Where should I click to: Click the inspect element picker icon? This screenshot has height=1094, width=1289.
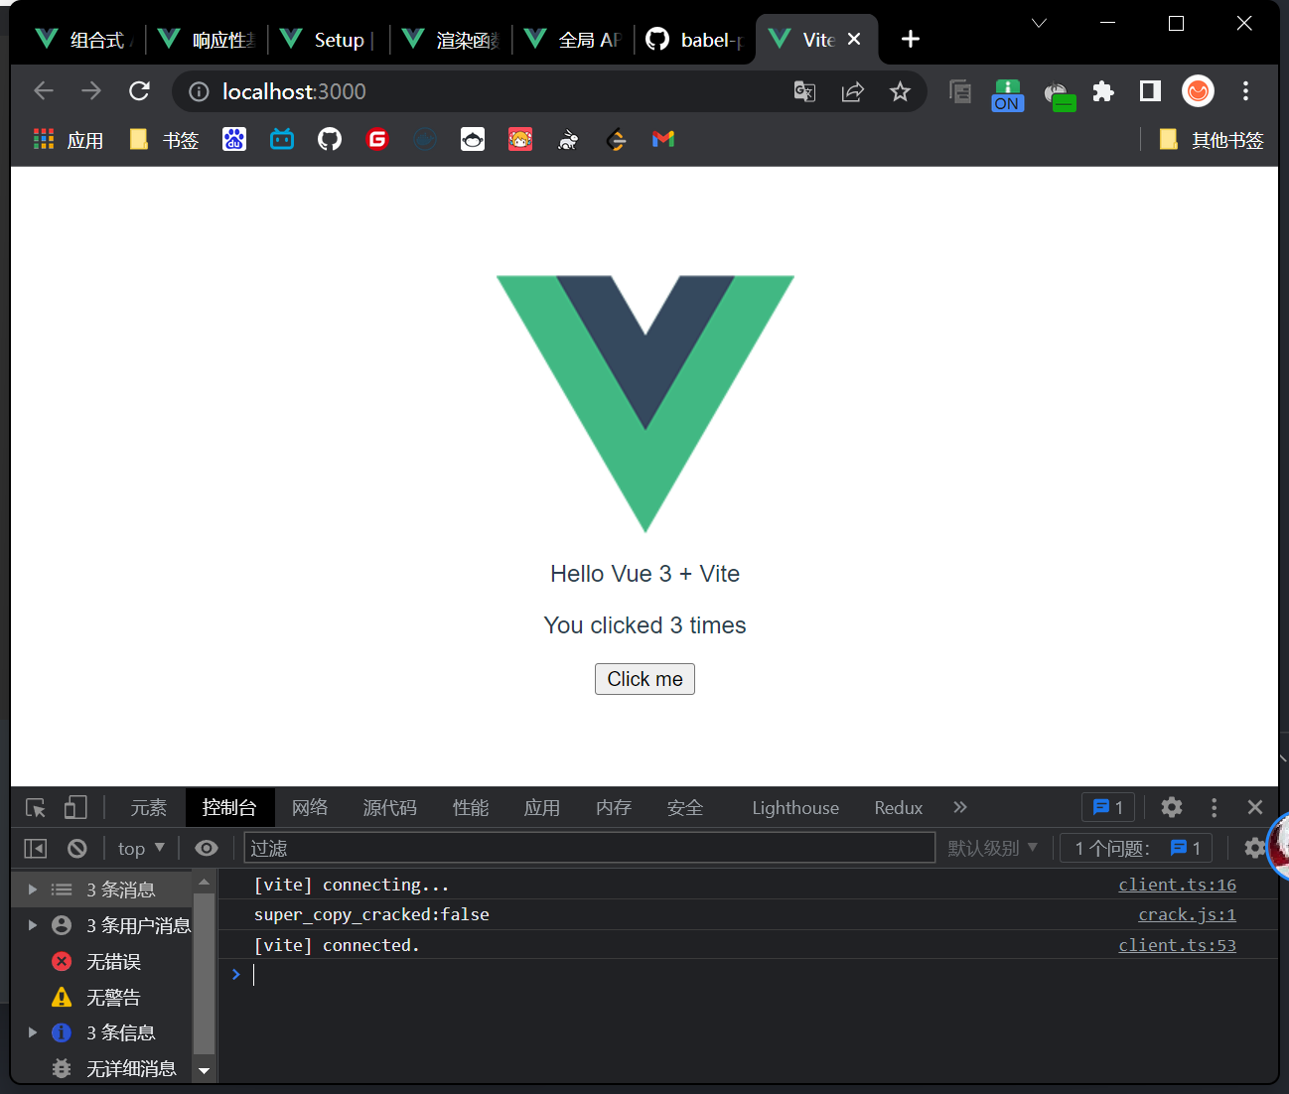(36, 808)
